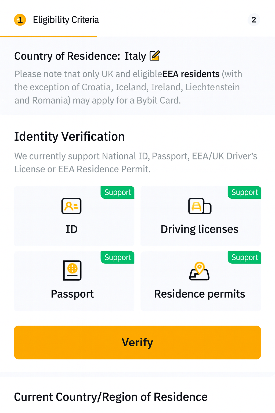The width and height of the screenshot is (275, 413).
Task: Open country selection for Italy
Action: (x=136, y=56)
